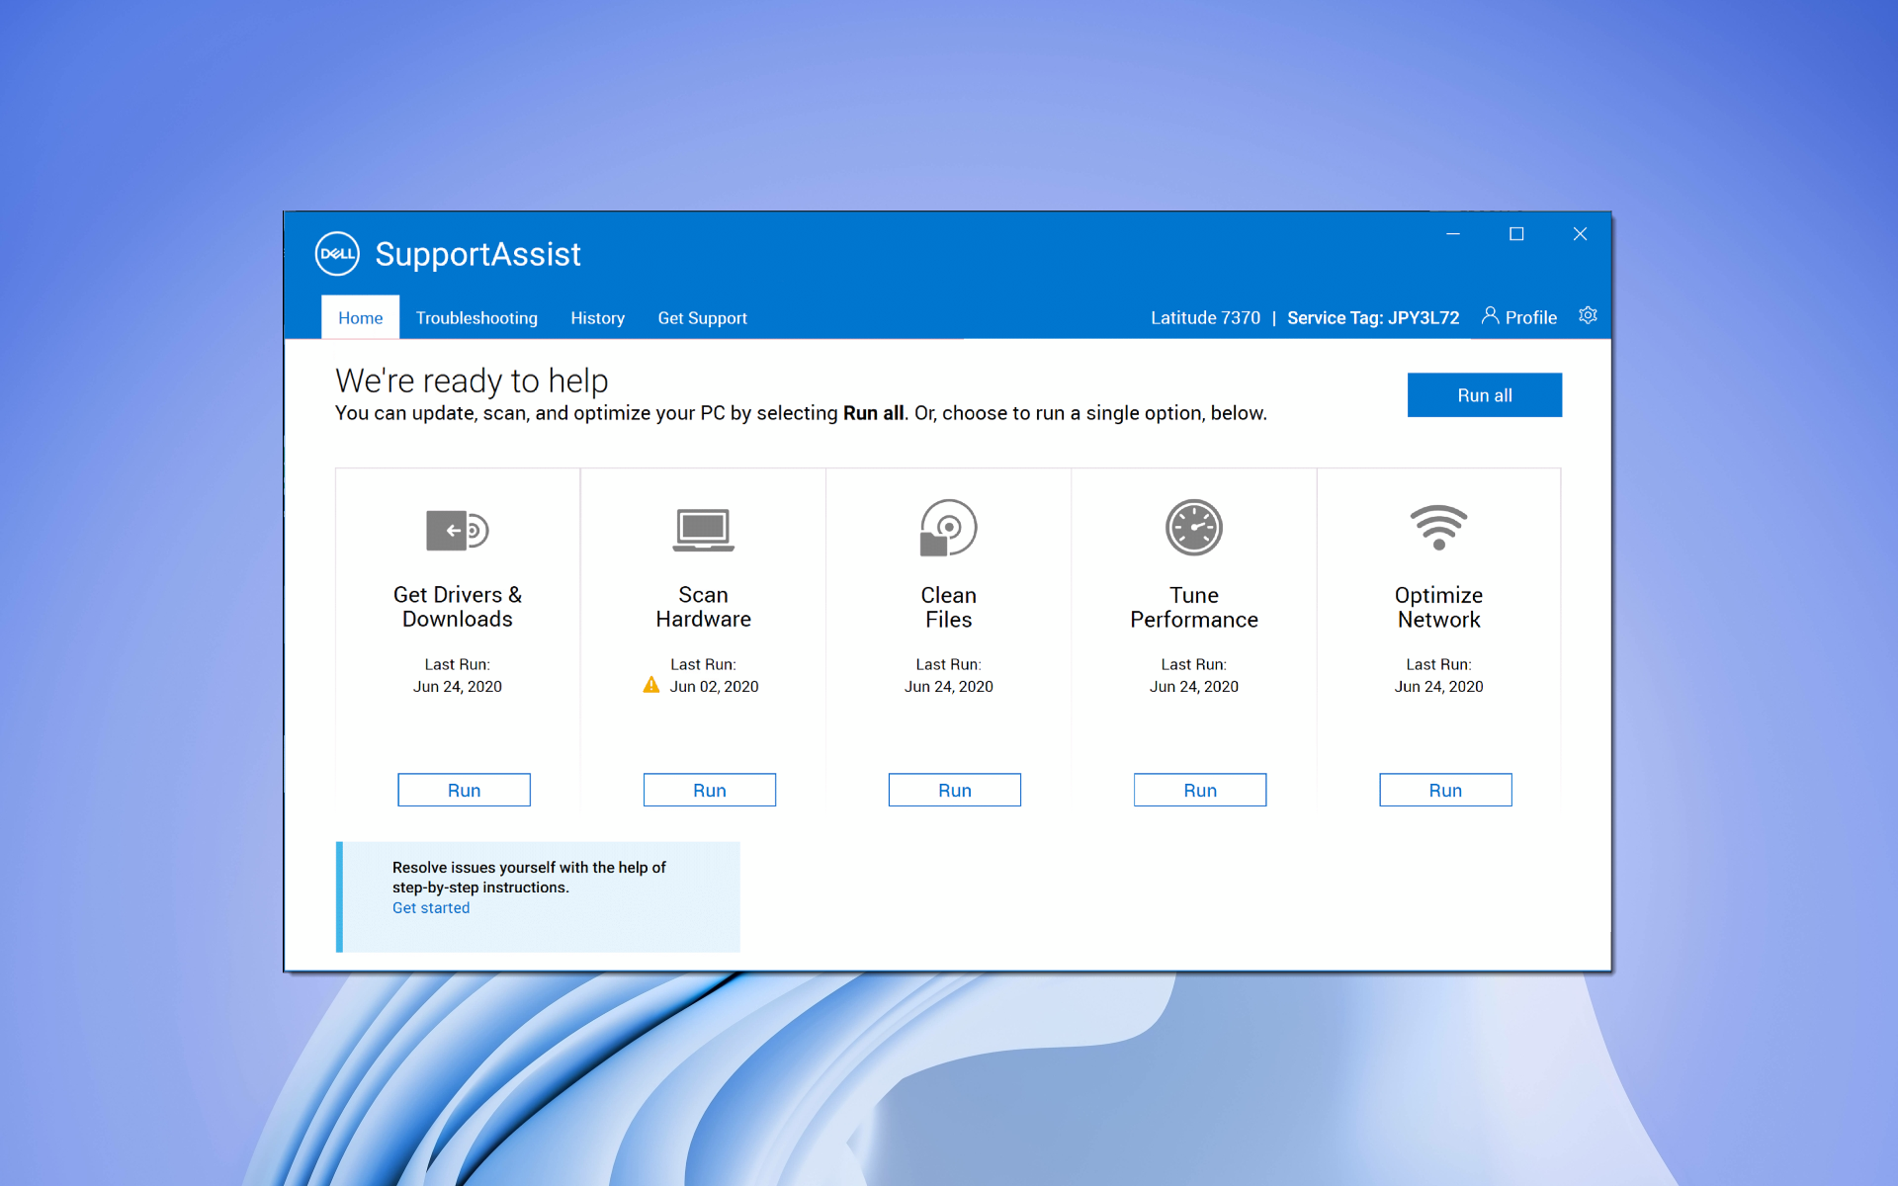Viewport: 1898px width, 1186px height.
Task: Click the Optimize Network Wi-Fi icon
Action: pos(1439,527)
